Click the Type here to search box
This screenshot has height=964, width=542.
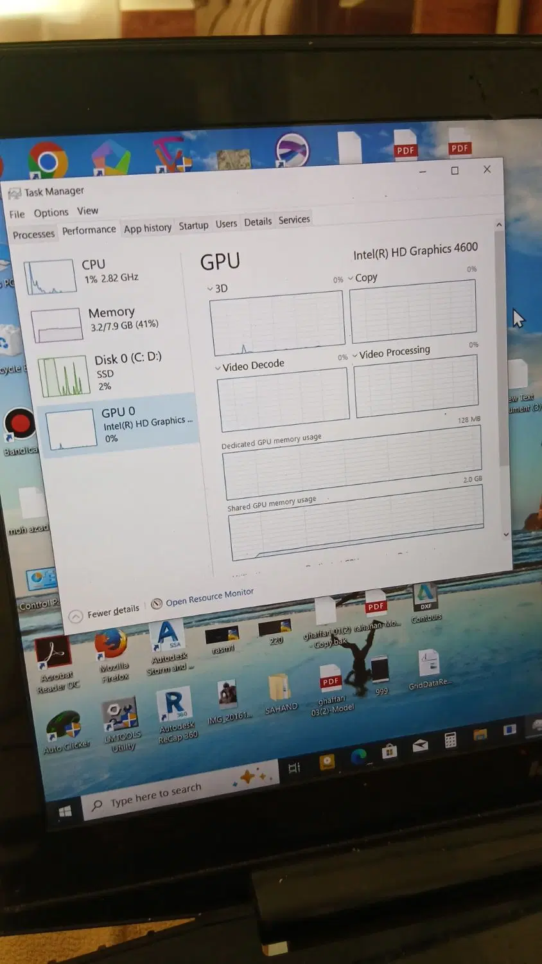click(180, 790)
